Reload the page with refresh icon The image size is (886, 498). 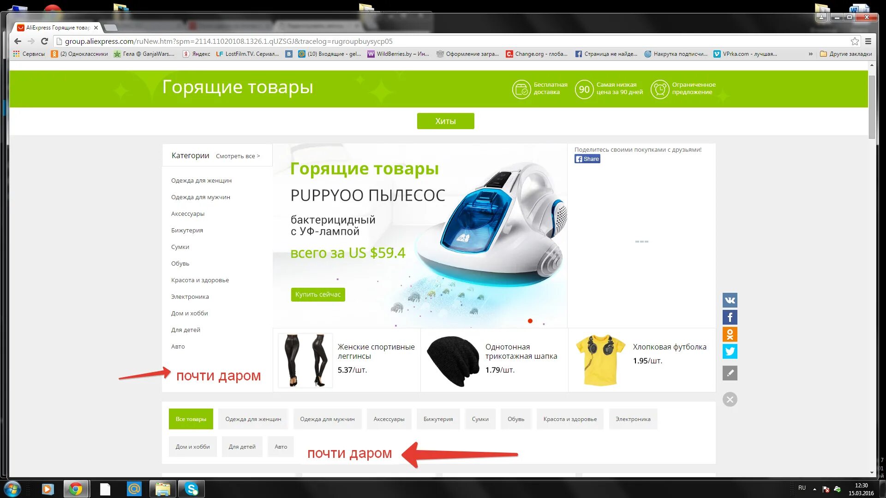(x=44, y=41)
